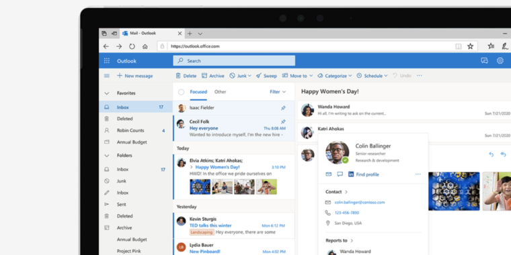Click the LinkedIn icon in contact card
This screenshot has height=255, width=511.
point(351,174)
